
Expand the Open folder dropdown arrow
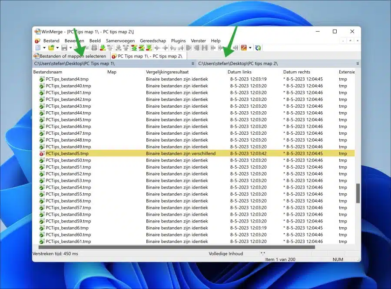58,48
